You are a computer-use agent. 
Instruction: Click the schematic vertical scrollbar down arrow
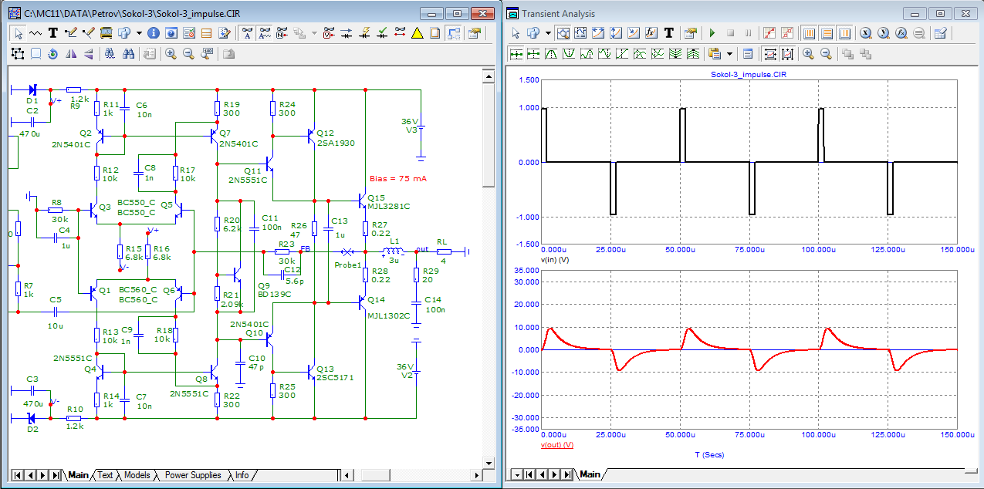tap(488, 463)
